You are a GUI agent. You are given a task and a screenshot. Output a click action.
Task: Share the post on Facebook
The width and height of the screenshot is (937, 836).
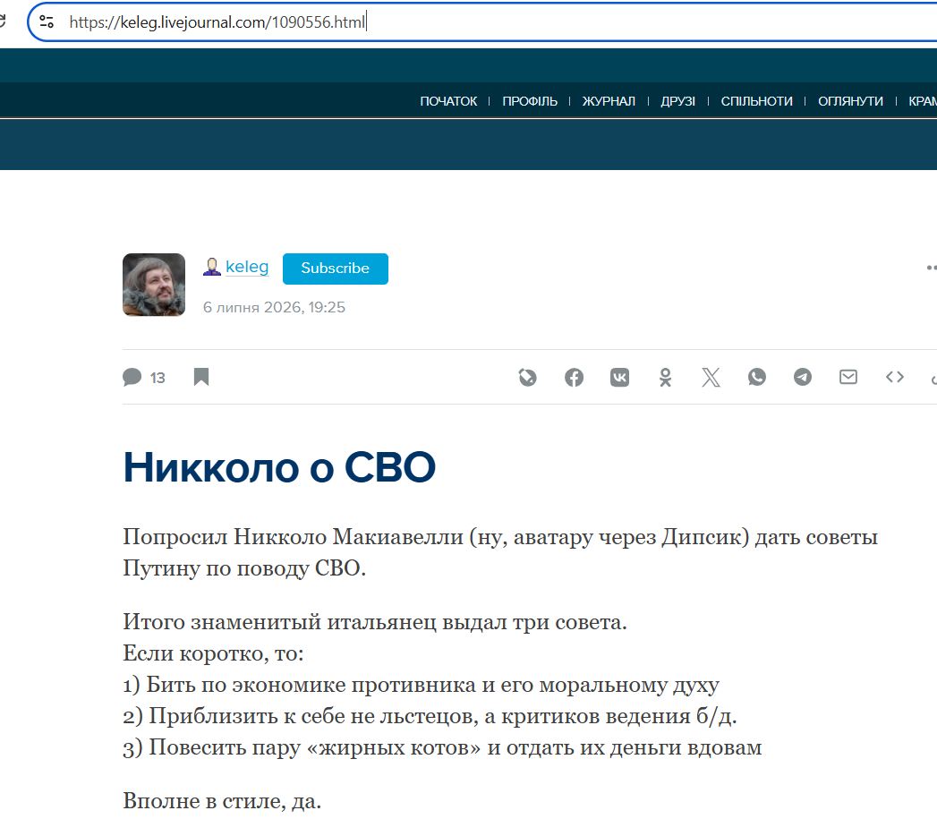pyautogui.click(x=574, y=377)
